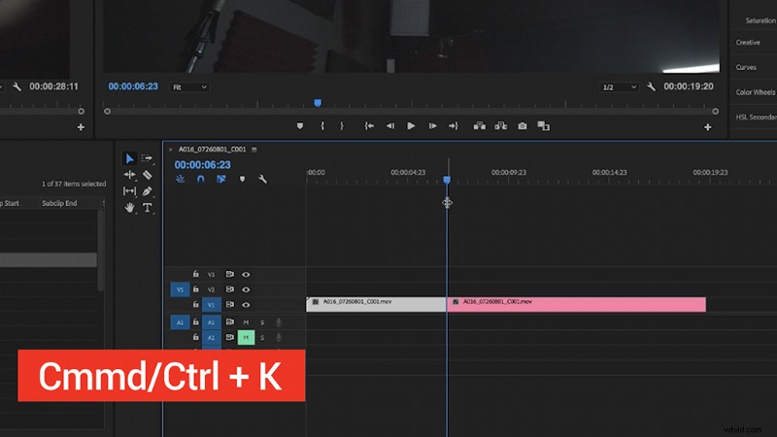Open the 1/2 playback resolution dropdown

[x=619, y=87]
